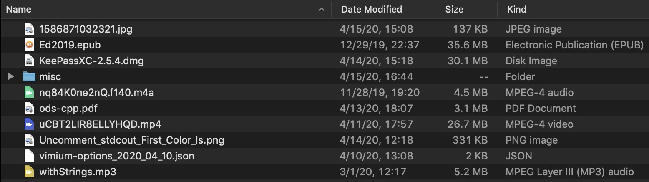649x182 pixels.
Task: Sort files by the Kind column header
Action: (516, 9)
